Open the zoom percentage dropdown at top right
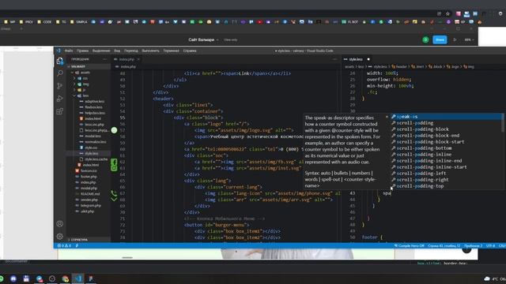506x284 pixels. point(469,39)
